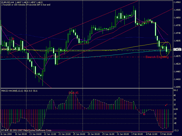
Task: Select the 16 Jan 2008 date label
Action: 6,134
